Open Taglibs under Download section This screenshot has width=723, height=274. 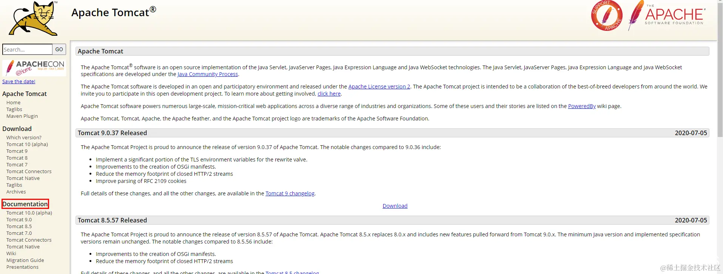click(14, 185)
